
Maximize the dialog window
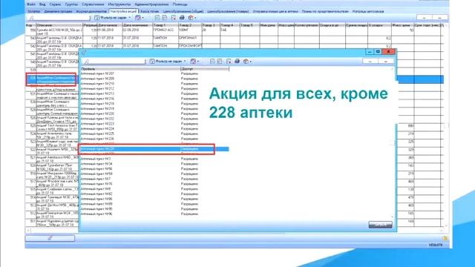click(378, 52)
